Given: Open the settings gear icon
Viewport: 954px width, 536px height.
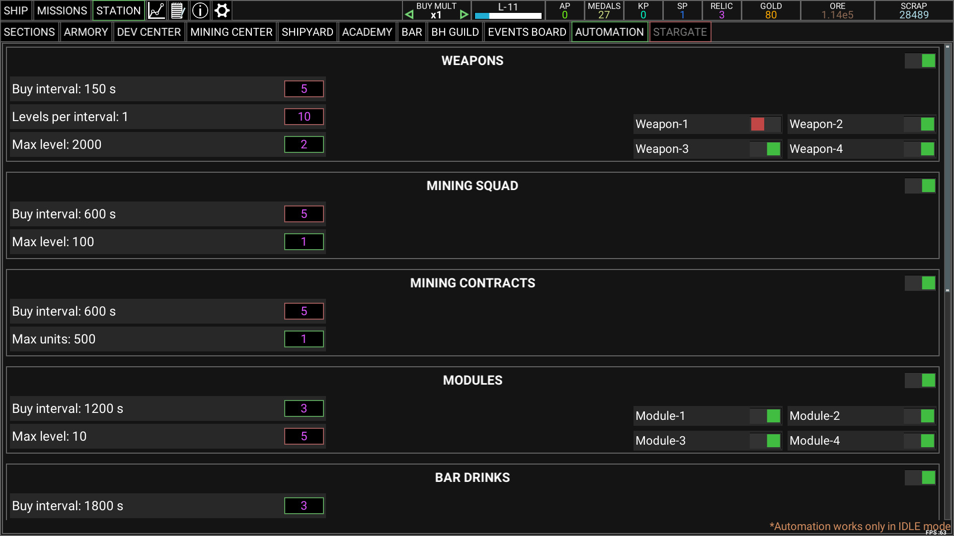Looking at the screenshot, I should point(222,10).
